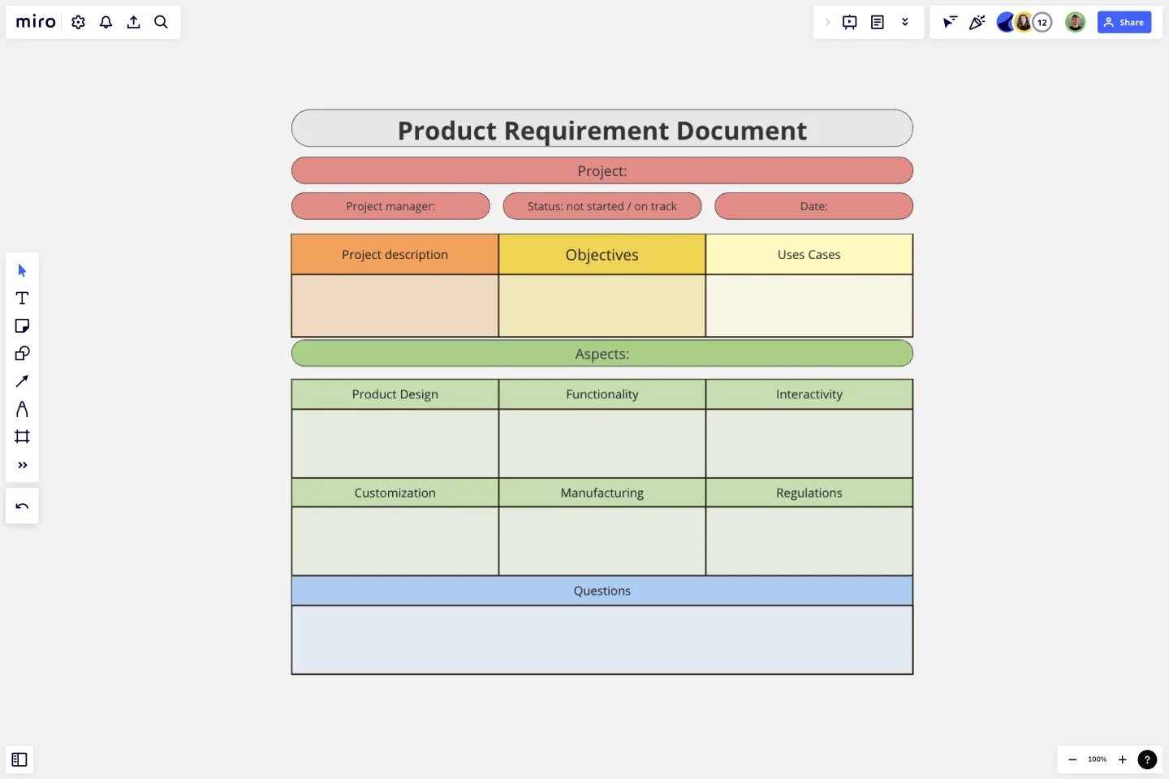Toggle collaborator cursors visibility

click(950, 22)
